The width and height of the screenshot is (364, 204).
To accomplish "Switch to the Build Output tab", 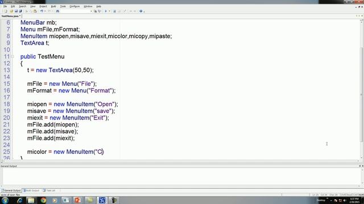I will coord(31,190).
